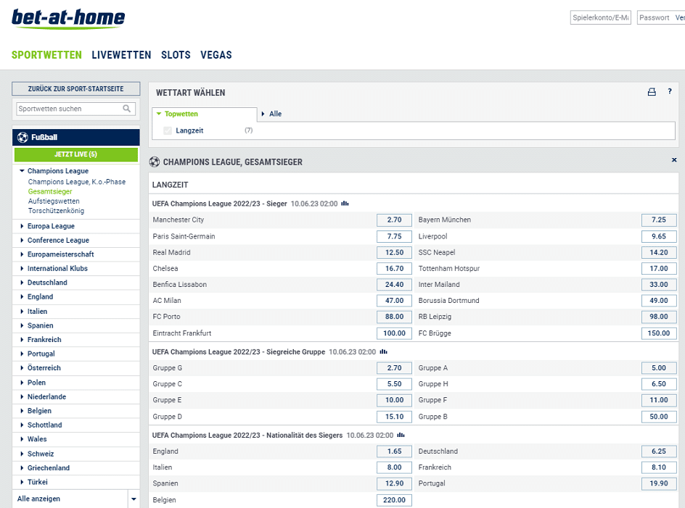685x508 pixels.
Task: Click the bet-at-home logo
Action: (68, 19)
